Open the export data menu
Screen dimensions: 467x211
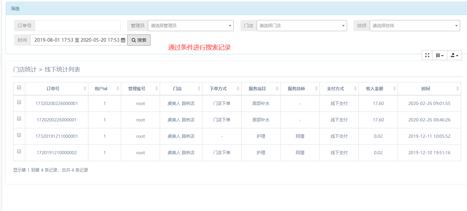(455, 55)
